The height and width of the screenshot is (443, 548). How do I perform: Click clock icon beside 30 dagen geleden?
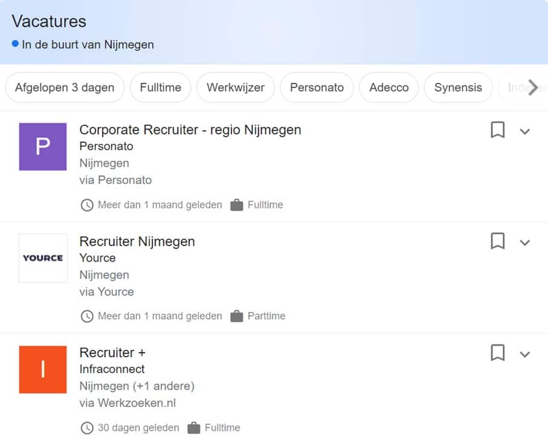pos(87,428)
